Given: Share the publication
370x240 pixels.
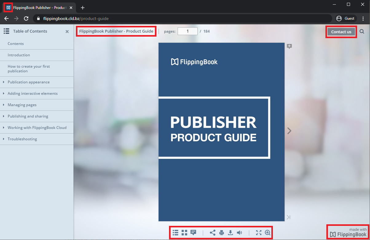Looking at the screenshot, I should coord(213,233).
